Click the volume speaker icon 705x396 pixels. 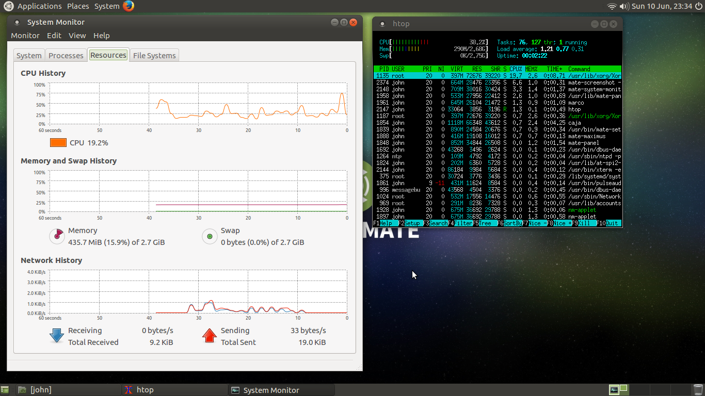pos(624,6)
